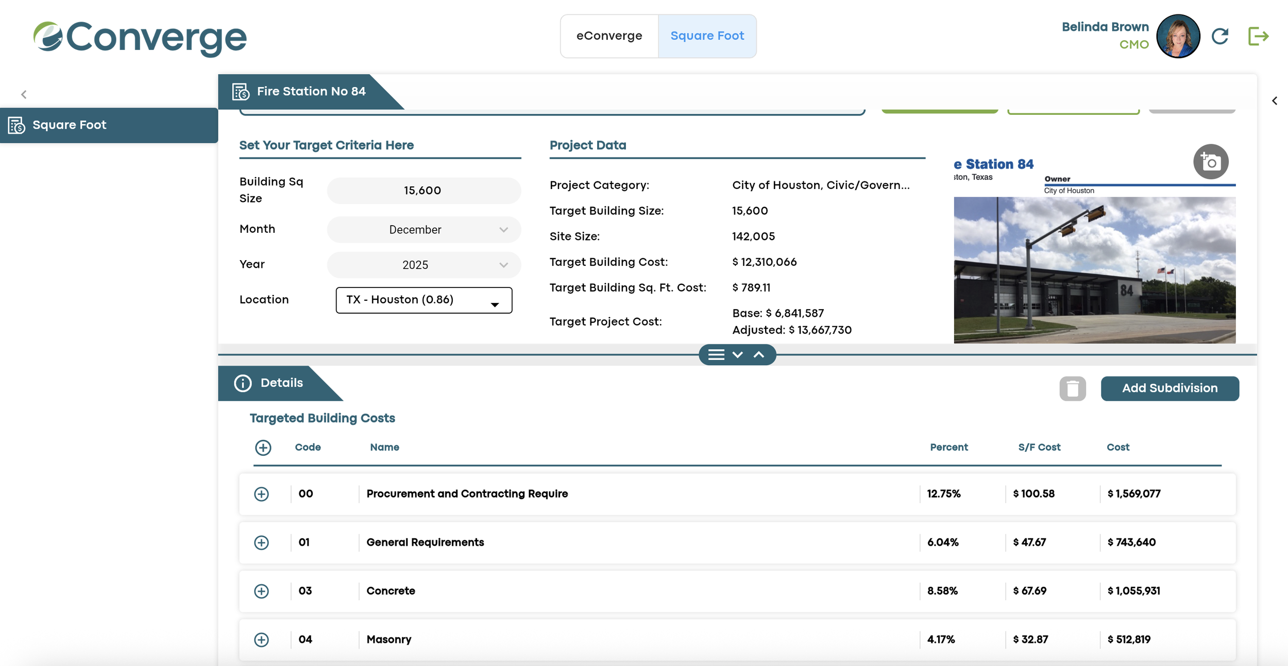Open the Month dropdown showing December
The height and width of the screenshot is (666, 1288).
pyautogui.click(x=423, y=230)
